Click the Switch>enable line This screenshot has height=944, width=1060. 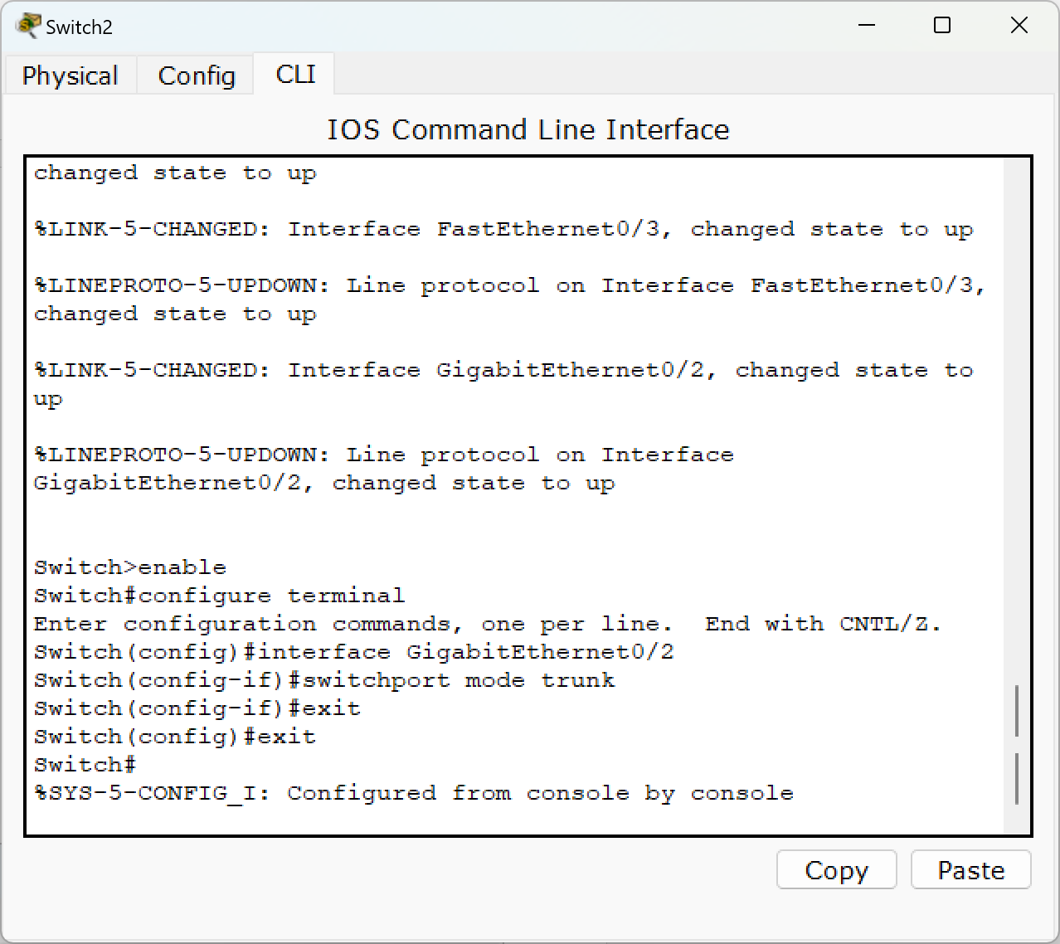tap(130, 567)
